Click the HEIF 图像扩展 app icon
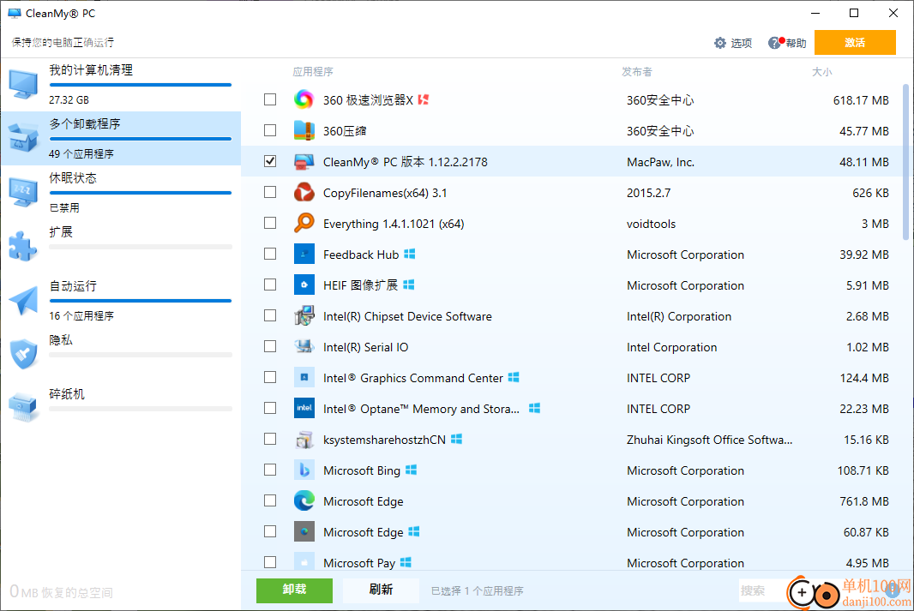914x611 pixels. point(304,285)
